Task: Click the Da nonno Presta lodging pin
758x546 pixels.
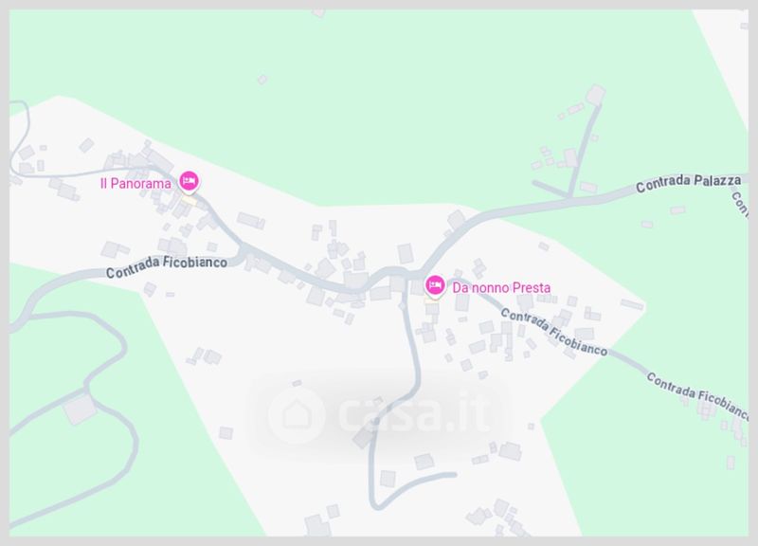Action: pyautogui.click(x=435, y=286)
